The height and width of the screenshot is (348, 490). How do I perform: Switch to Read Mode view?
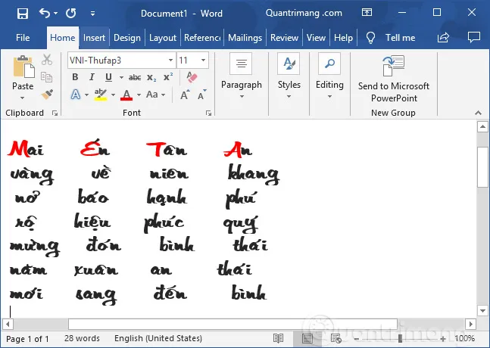(278, 338)
